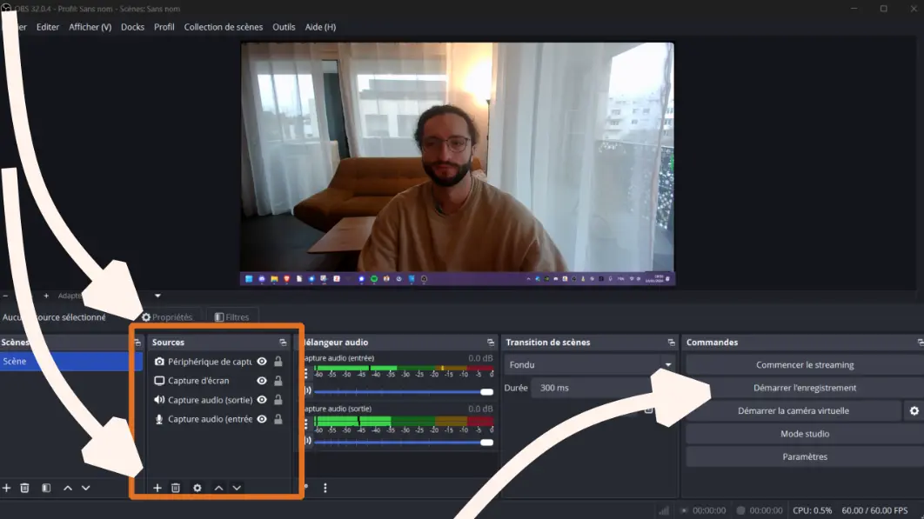The image size is (924, 519).
Task: Click the Mode studio button
Action: 804,434
